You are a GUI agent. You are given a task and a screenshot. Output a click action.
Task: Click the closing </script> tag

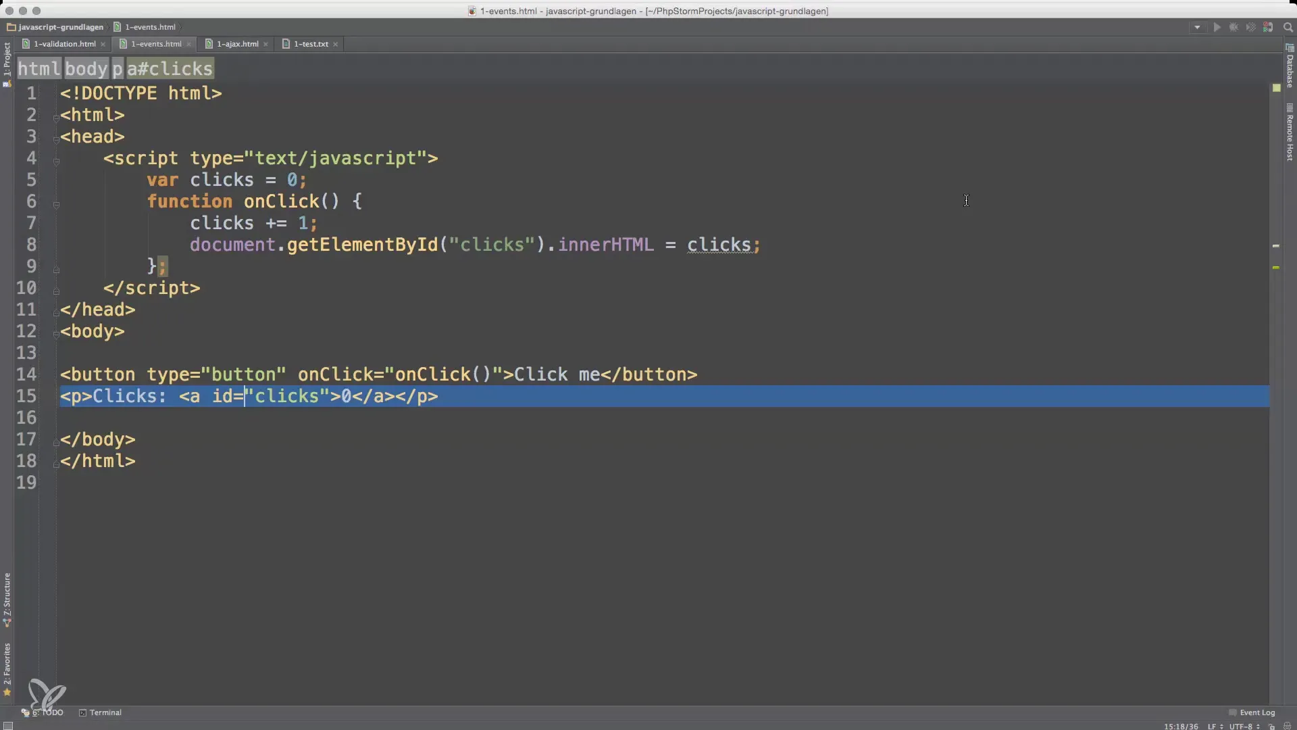[x=151, y=288]
